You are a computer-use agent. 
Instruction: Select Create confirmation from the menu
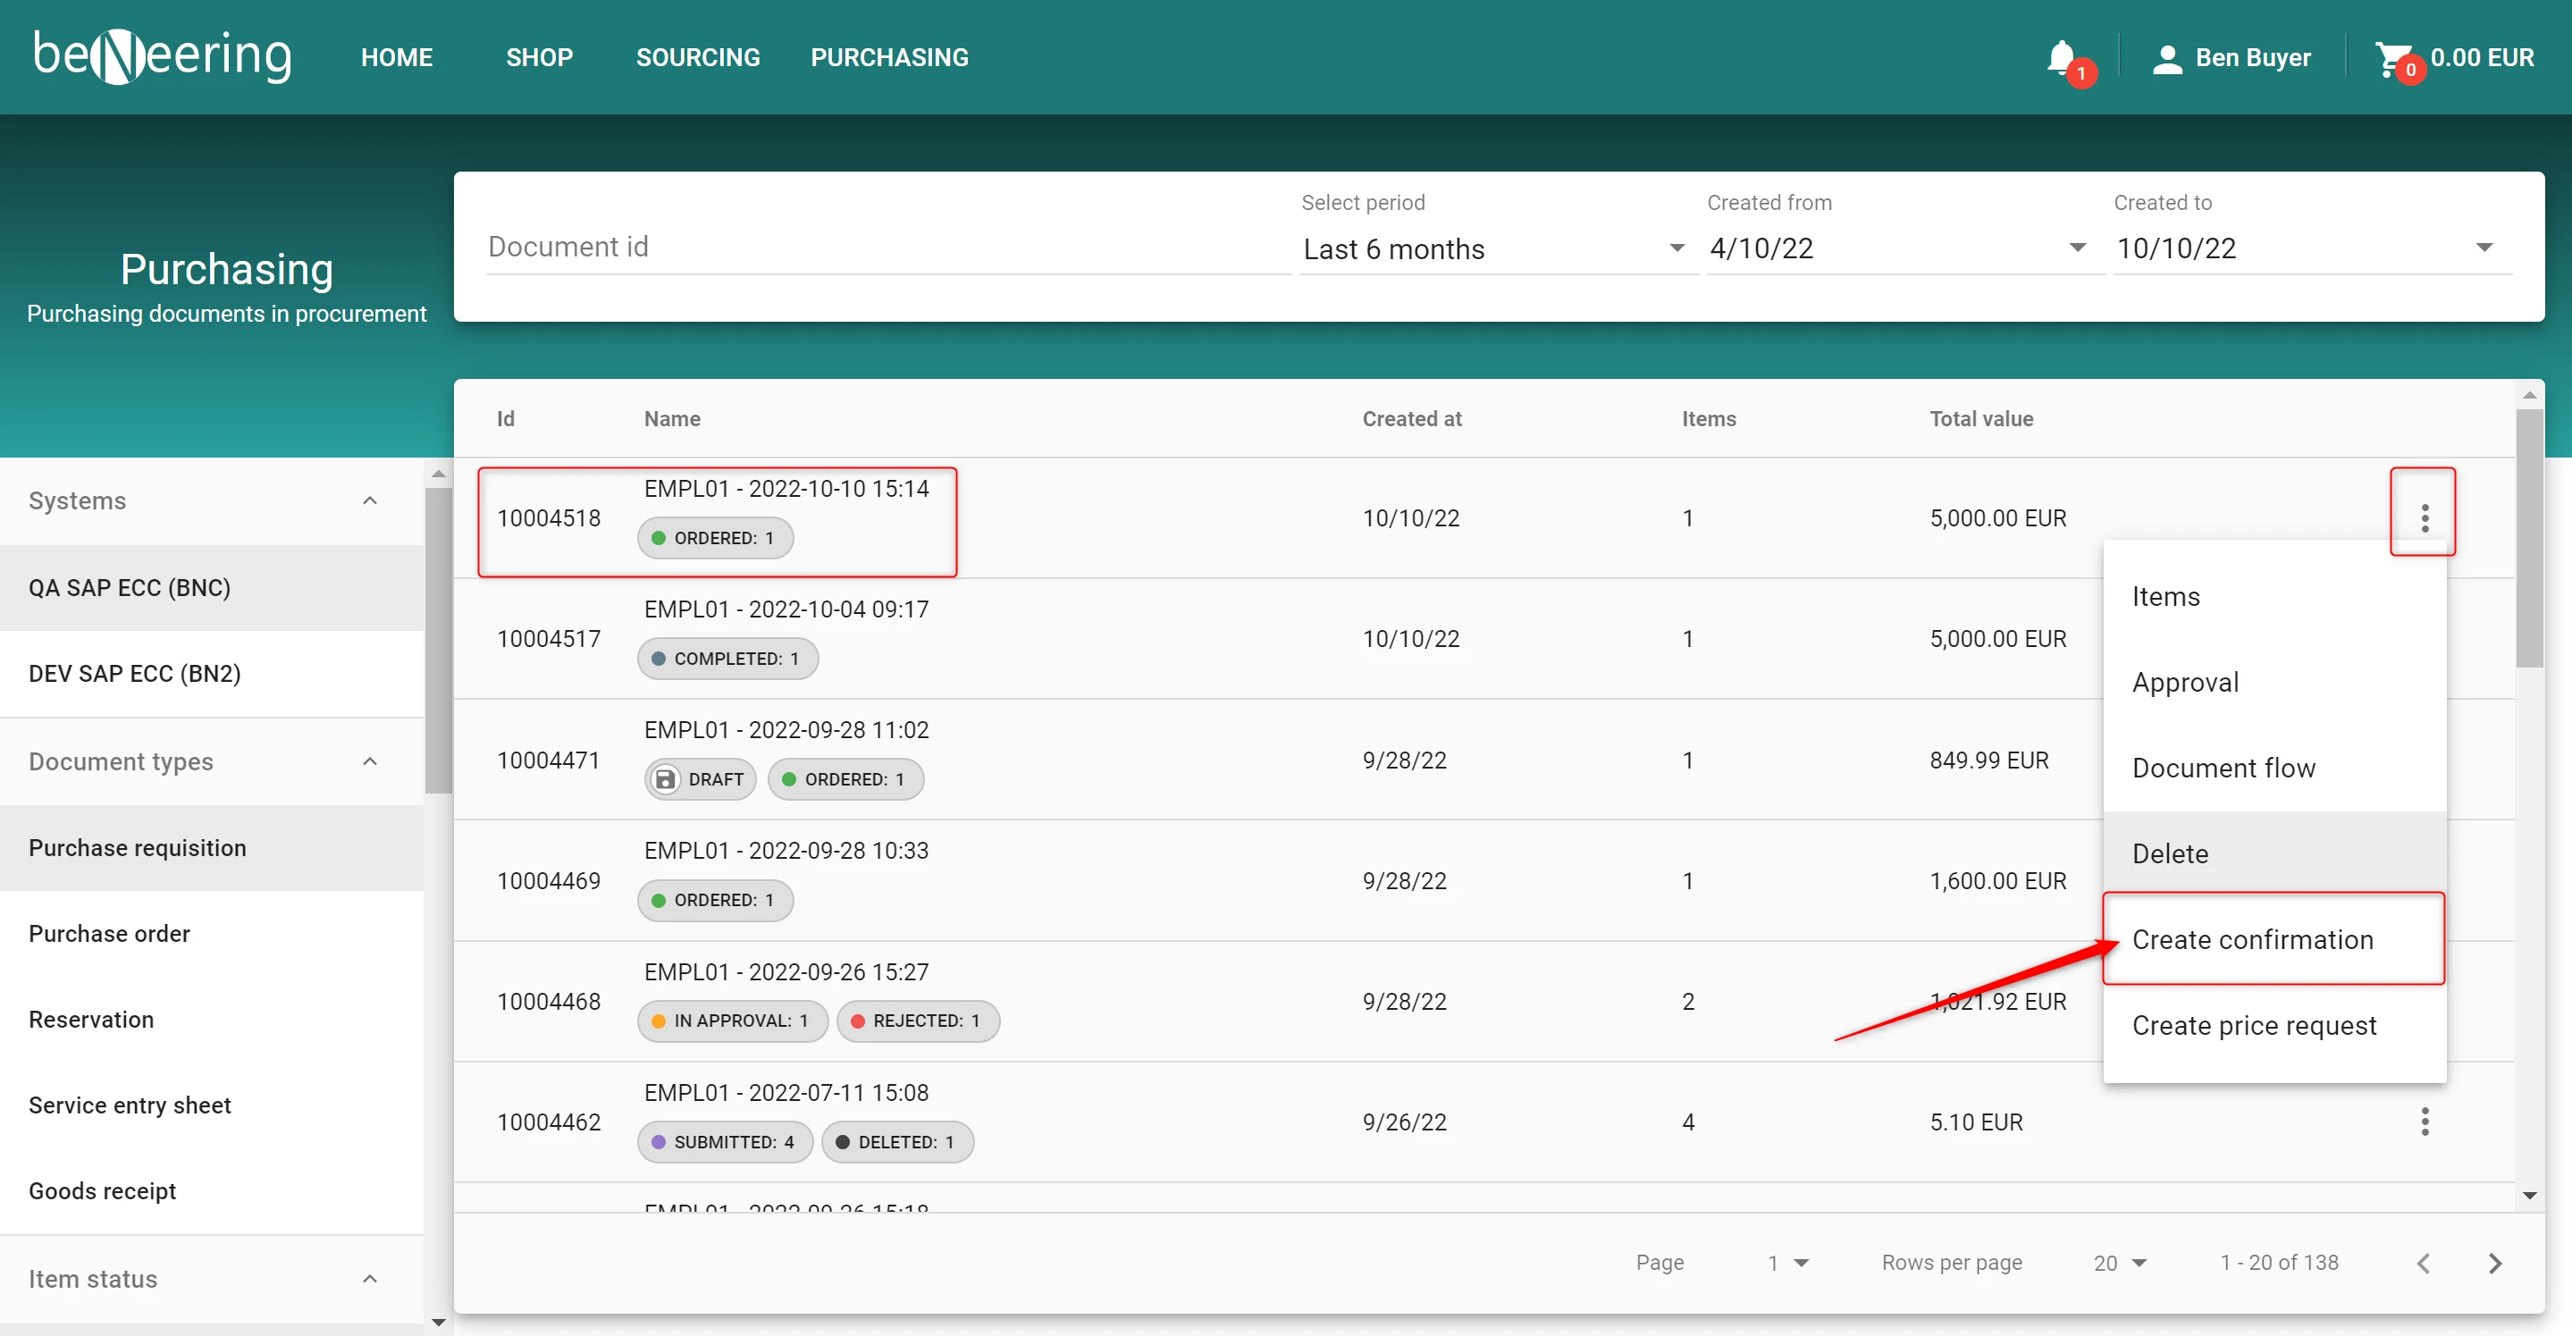[2252, 939]
